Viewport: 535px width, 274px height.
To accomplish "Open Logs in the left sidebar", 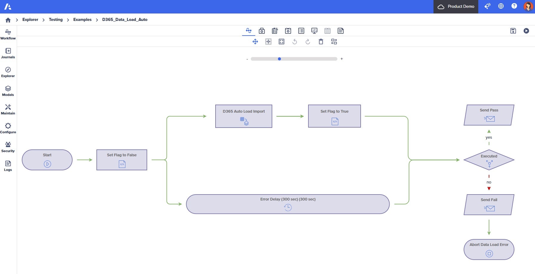I will [8, 166].
